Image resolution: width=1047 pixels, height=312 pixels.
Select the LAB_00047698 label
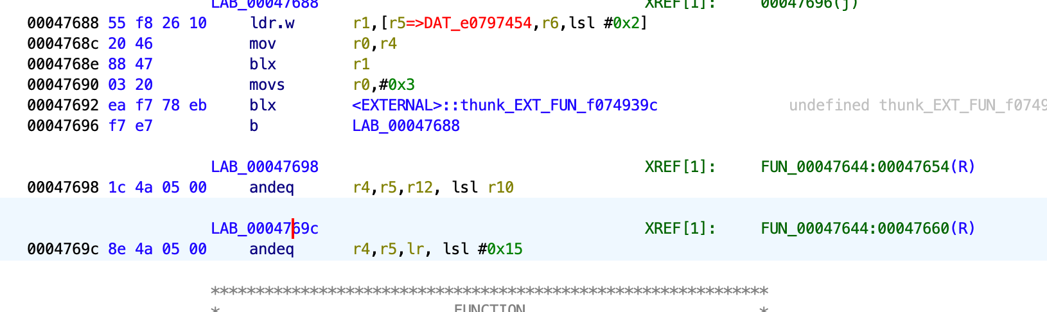(x=265, y=167)
